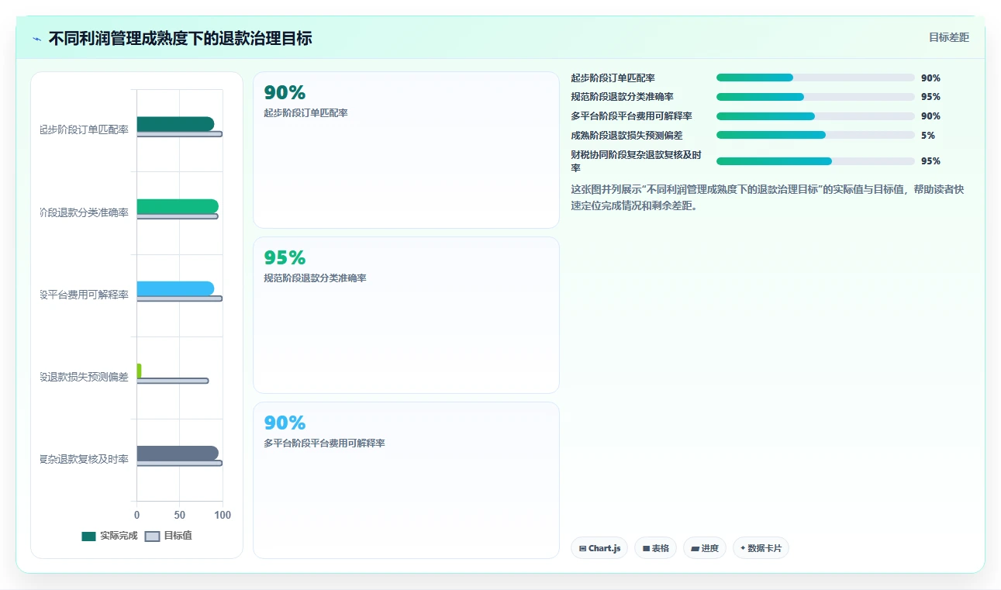The width and height of the screenshot is (1001, 590).
Task: Click the dark teal actual bar for 起步阶段订单匹配率
Action: pos(175,124)
